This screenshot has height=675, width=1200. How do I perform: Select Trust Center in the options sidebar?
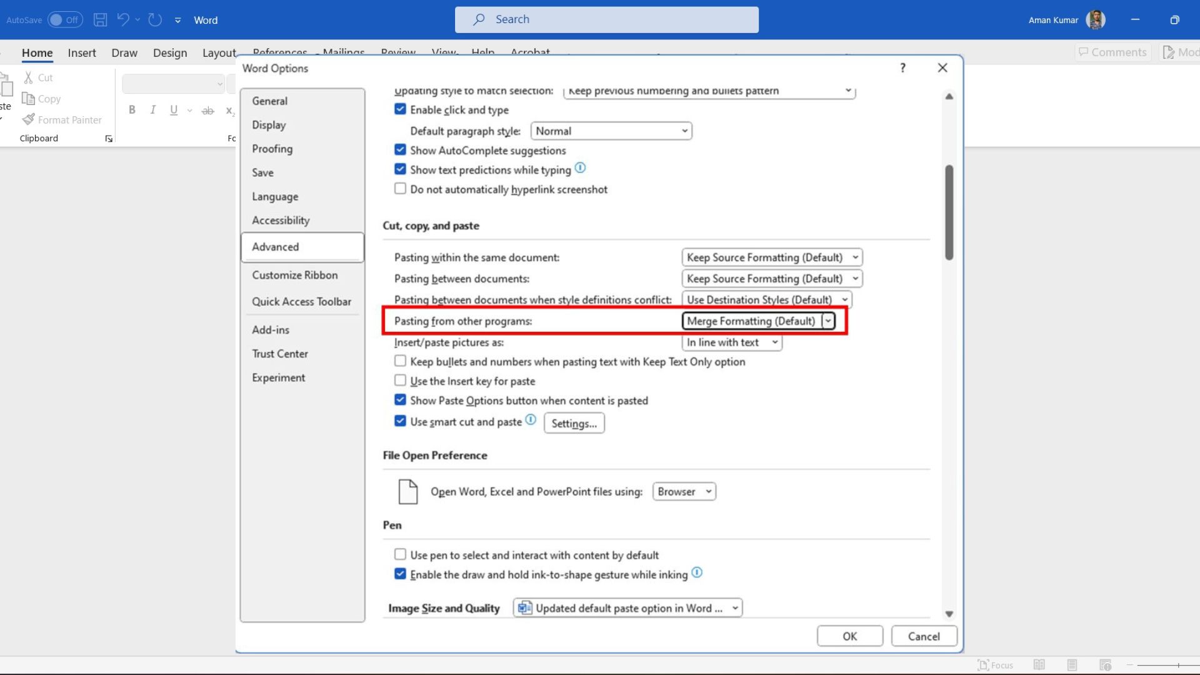[x=279, y=353]
